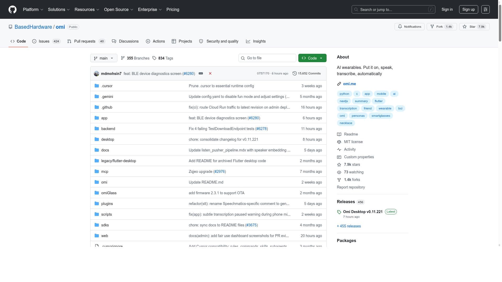Switch to the Issues tab

tap(46, 41)
